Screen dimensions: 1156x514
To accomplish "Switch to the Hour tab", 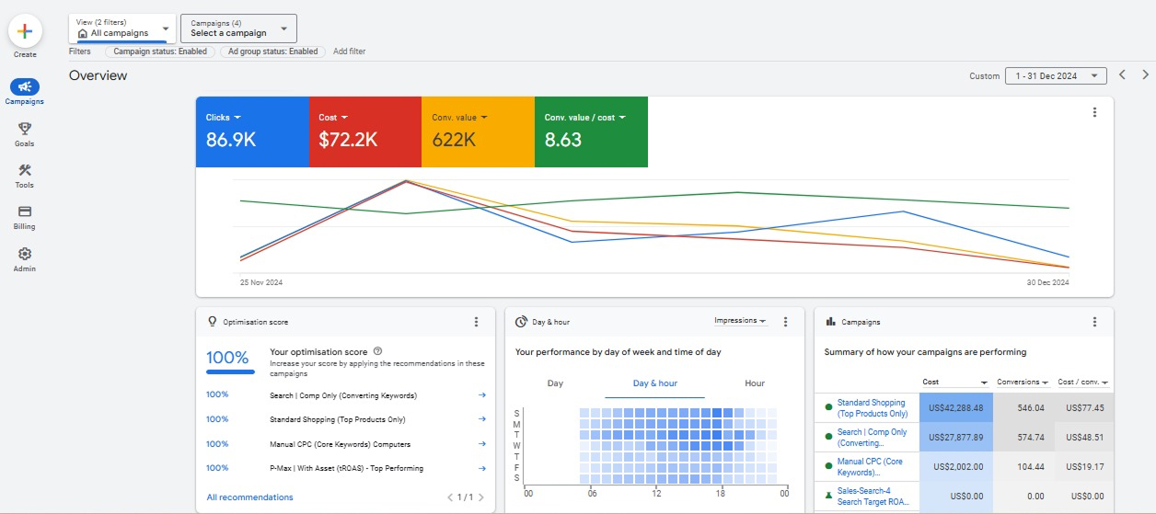I will coord(754,383).
